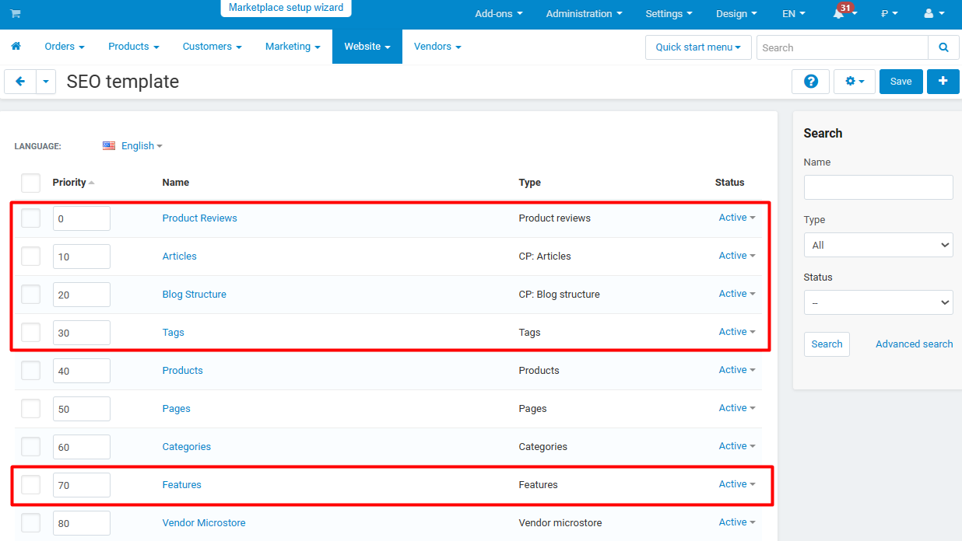Open the Blog Structure template link
This screenshot has height=541, width=962.
195,295
